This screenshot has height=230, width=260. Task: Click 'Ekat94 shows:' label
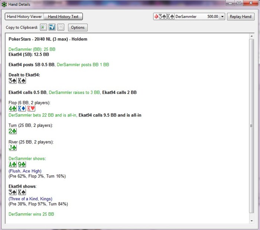click(x=23, y=187)
